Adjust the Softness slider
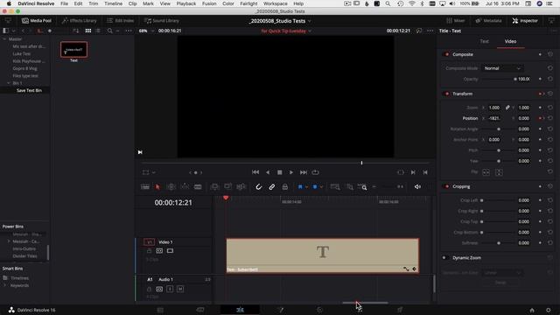 point(499,243)
